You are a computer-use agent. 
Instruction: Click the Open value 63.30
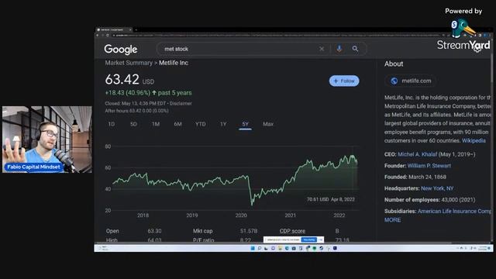point(154,231)
